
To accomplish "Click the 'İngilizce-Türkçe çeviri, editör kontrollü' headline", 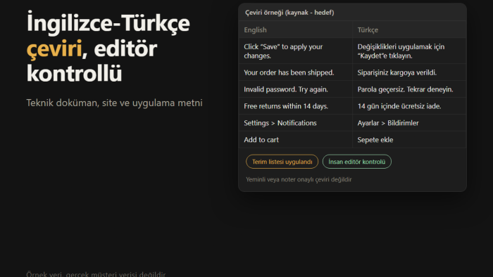I will coord(108,47).
